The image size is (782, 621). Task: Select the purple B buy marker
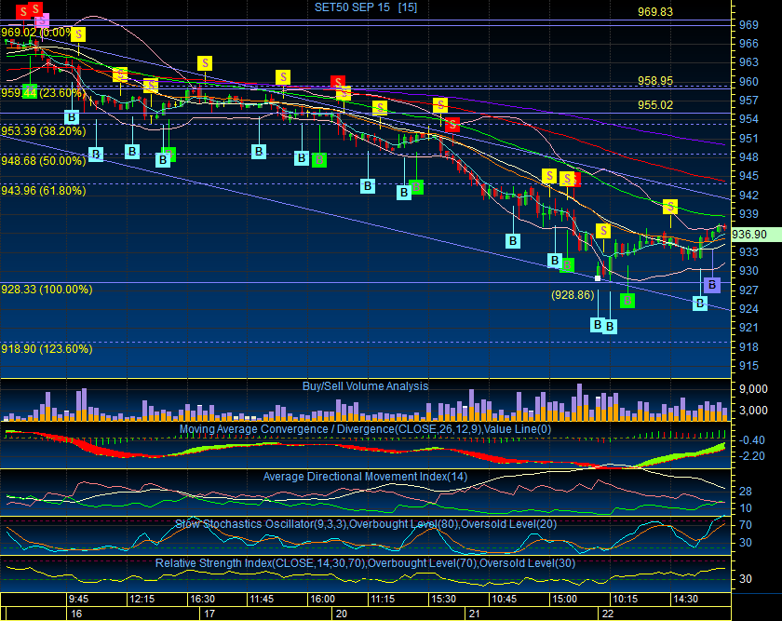click(711, 285)
